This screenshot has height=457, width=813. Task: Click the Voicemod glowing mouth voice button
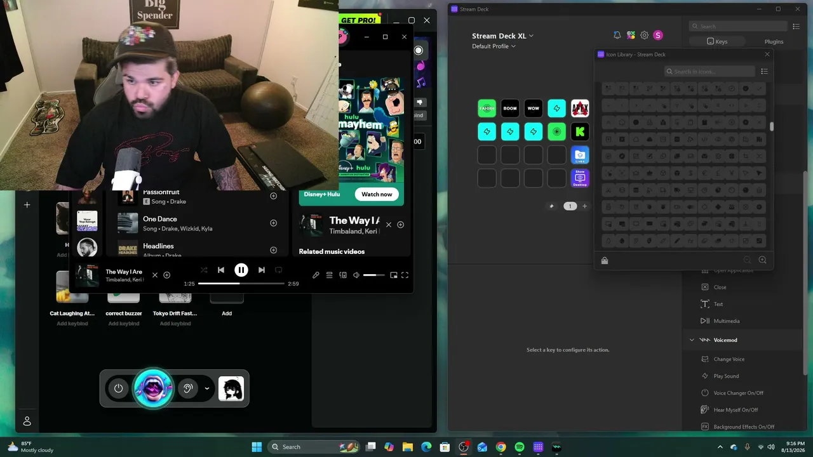click(153, 388)
